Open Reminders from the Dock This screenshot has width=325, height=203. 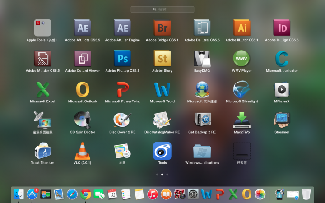126,194
